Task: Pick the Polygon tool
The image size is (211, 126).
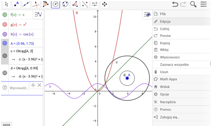Action: 46,4
